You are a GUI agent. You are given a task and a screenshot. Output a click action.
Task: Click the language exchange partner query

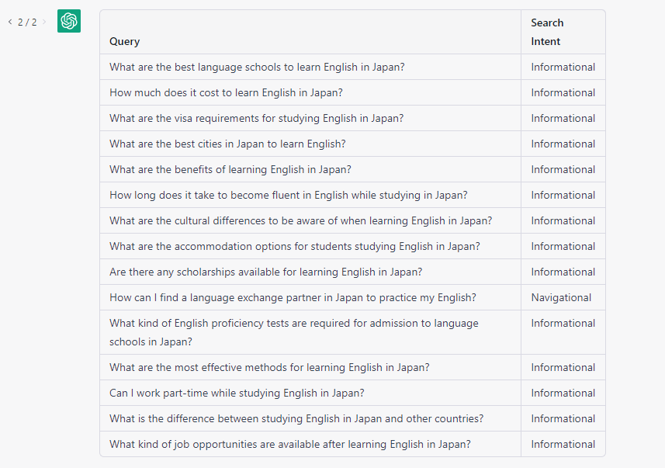click(293, 297)
